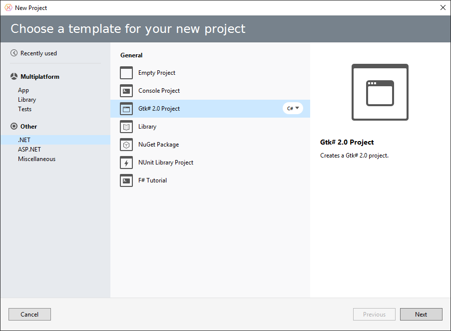Choose the NUnit Library Project template
The width and height of the screenshot is (451, 331).
[x=210, y=163]
